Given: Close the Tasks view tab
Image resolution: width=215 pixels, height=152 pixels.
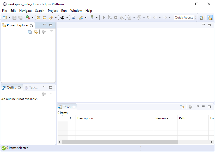Looking at the screenshot, I should coord(74,107).
